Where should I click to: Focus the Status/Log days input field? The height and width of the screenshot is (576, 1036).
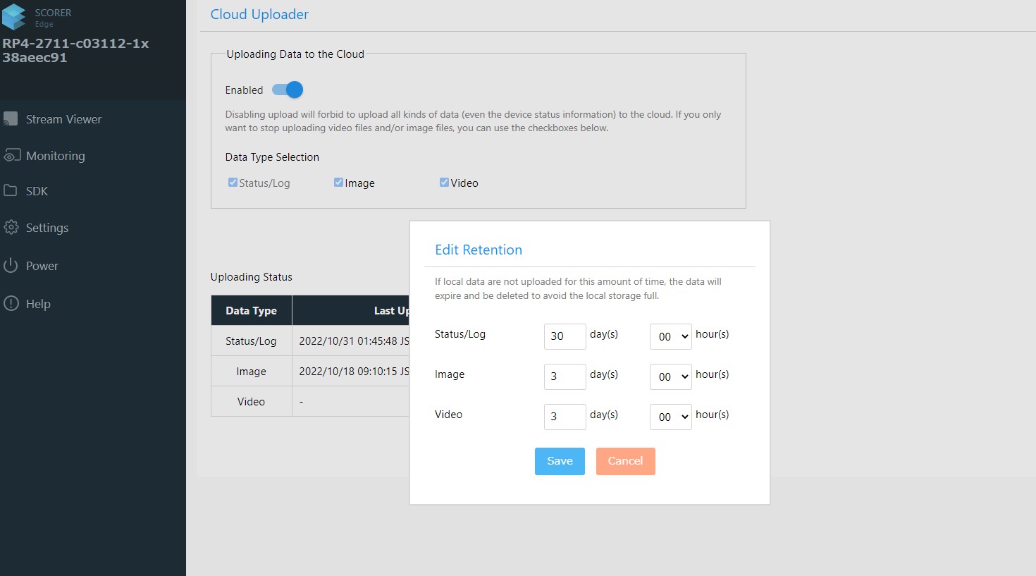(565, 337)
